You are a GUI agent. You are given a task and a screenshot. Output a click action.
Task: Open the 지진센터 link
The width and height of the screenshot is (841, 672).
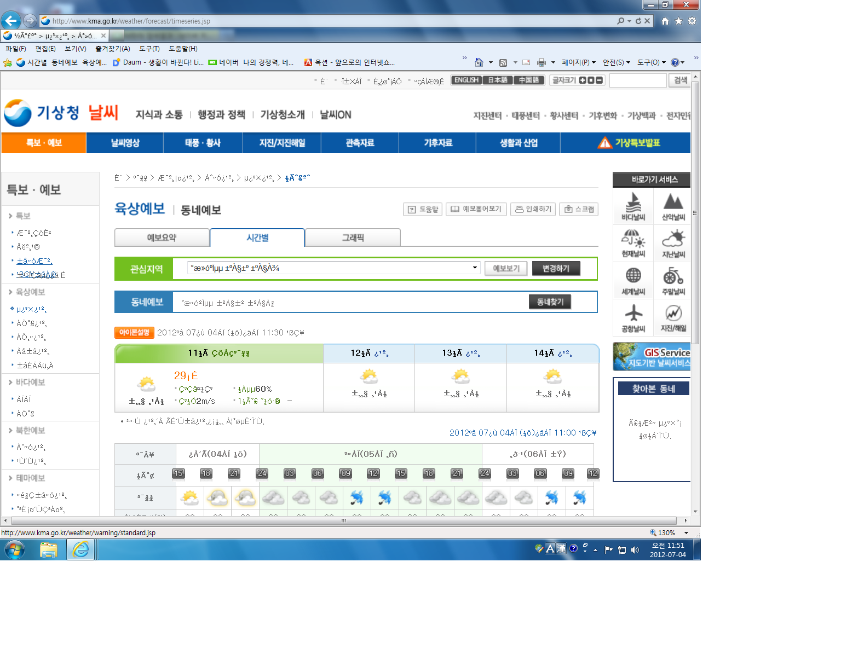tap(487, 116)
